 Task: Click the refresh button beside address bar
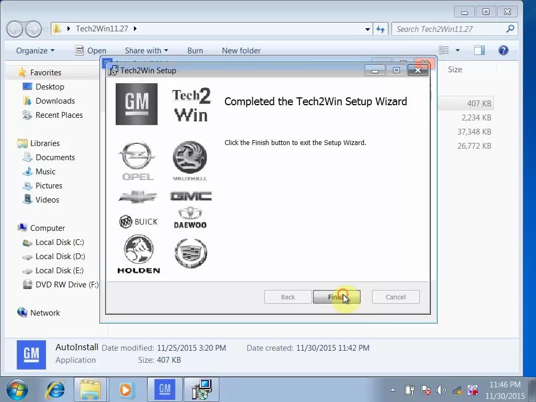click(x=381, y=29)
